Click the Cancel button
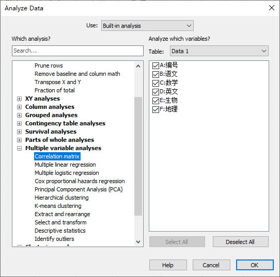 tap(211, 265)
